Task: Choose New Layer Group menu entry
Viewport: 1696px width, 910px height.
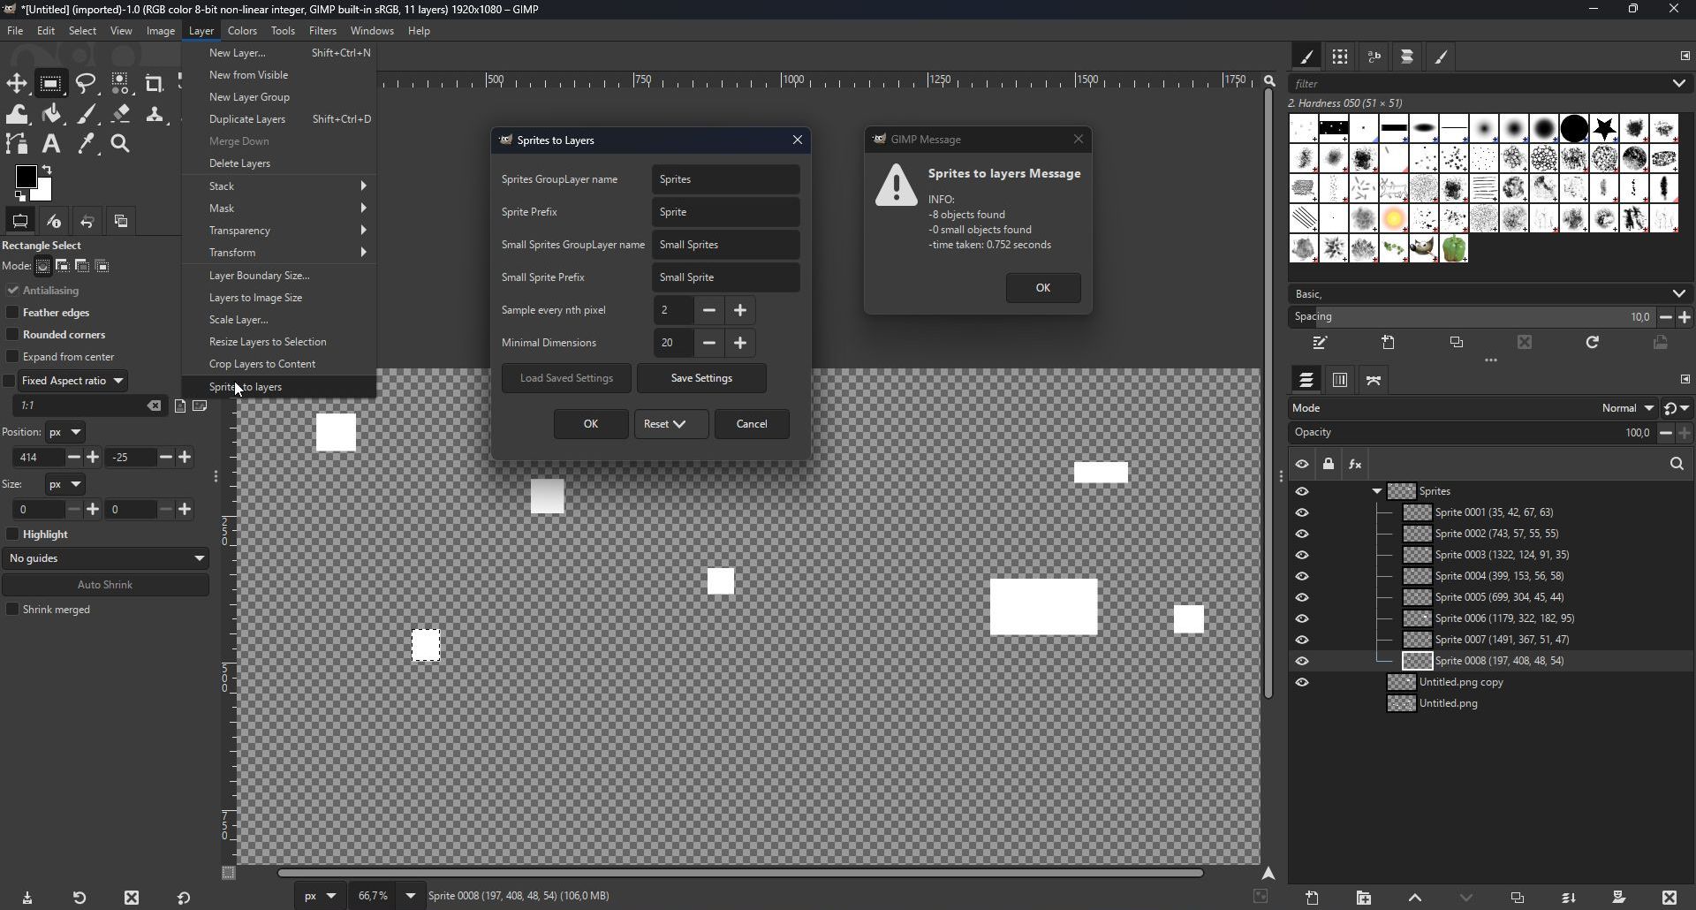Action: point(279,97)
